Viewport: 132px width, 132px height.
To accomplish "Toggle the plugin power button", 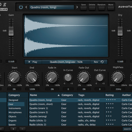I will point(21,7).
